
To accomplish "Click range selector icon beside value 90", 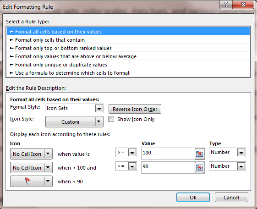I will click(x=199, y=168).
